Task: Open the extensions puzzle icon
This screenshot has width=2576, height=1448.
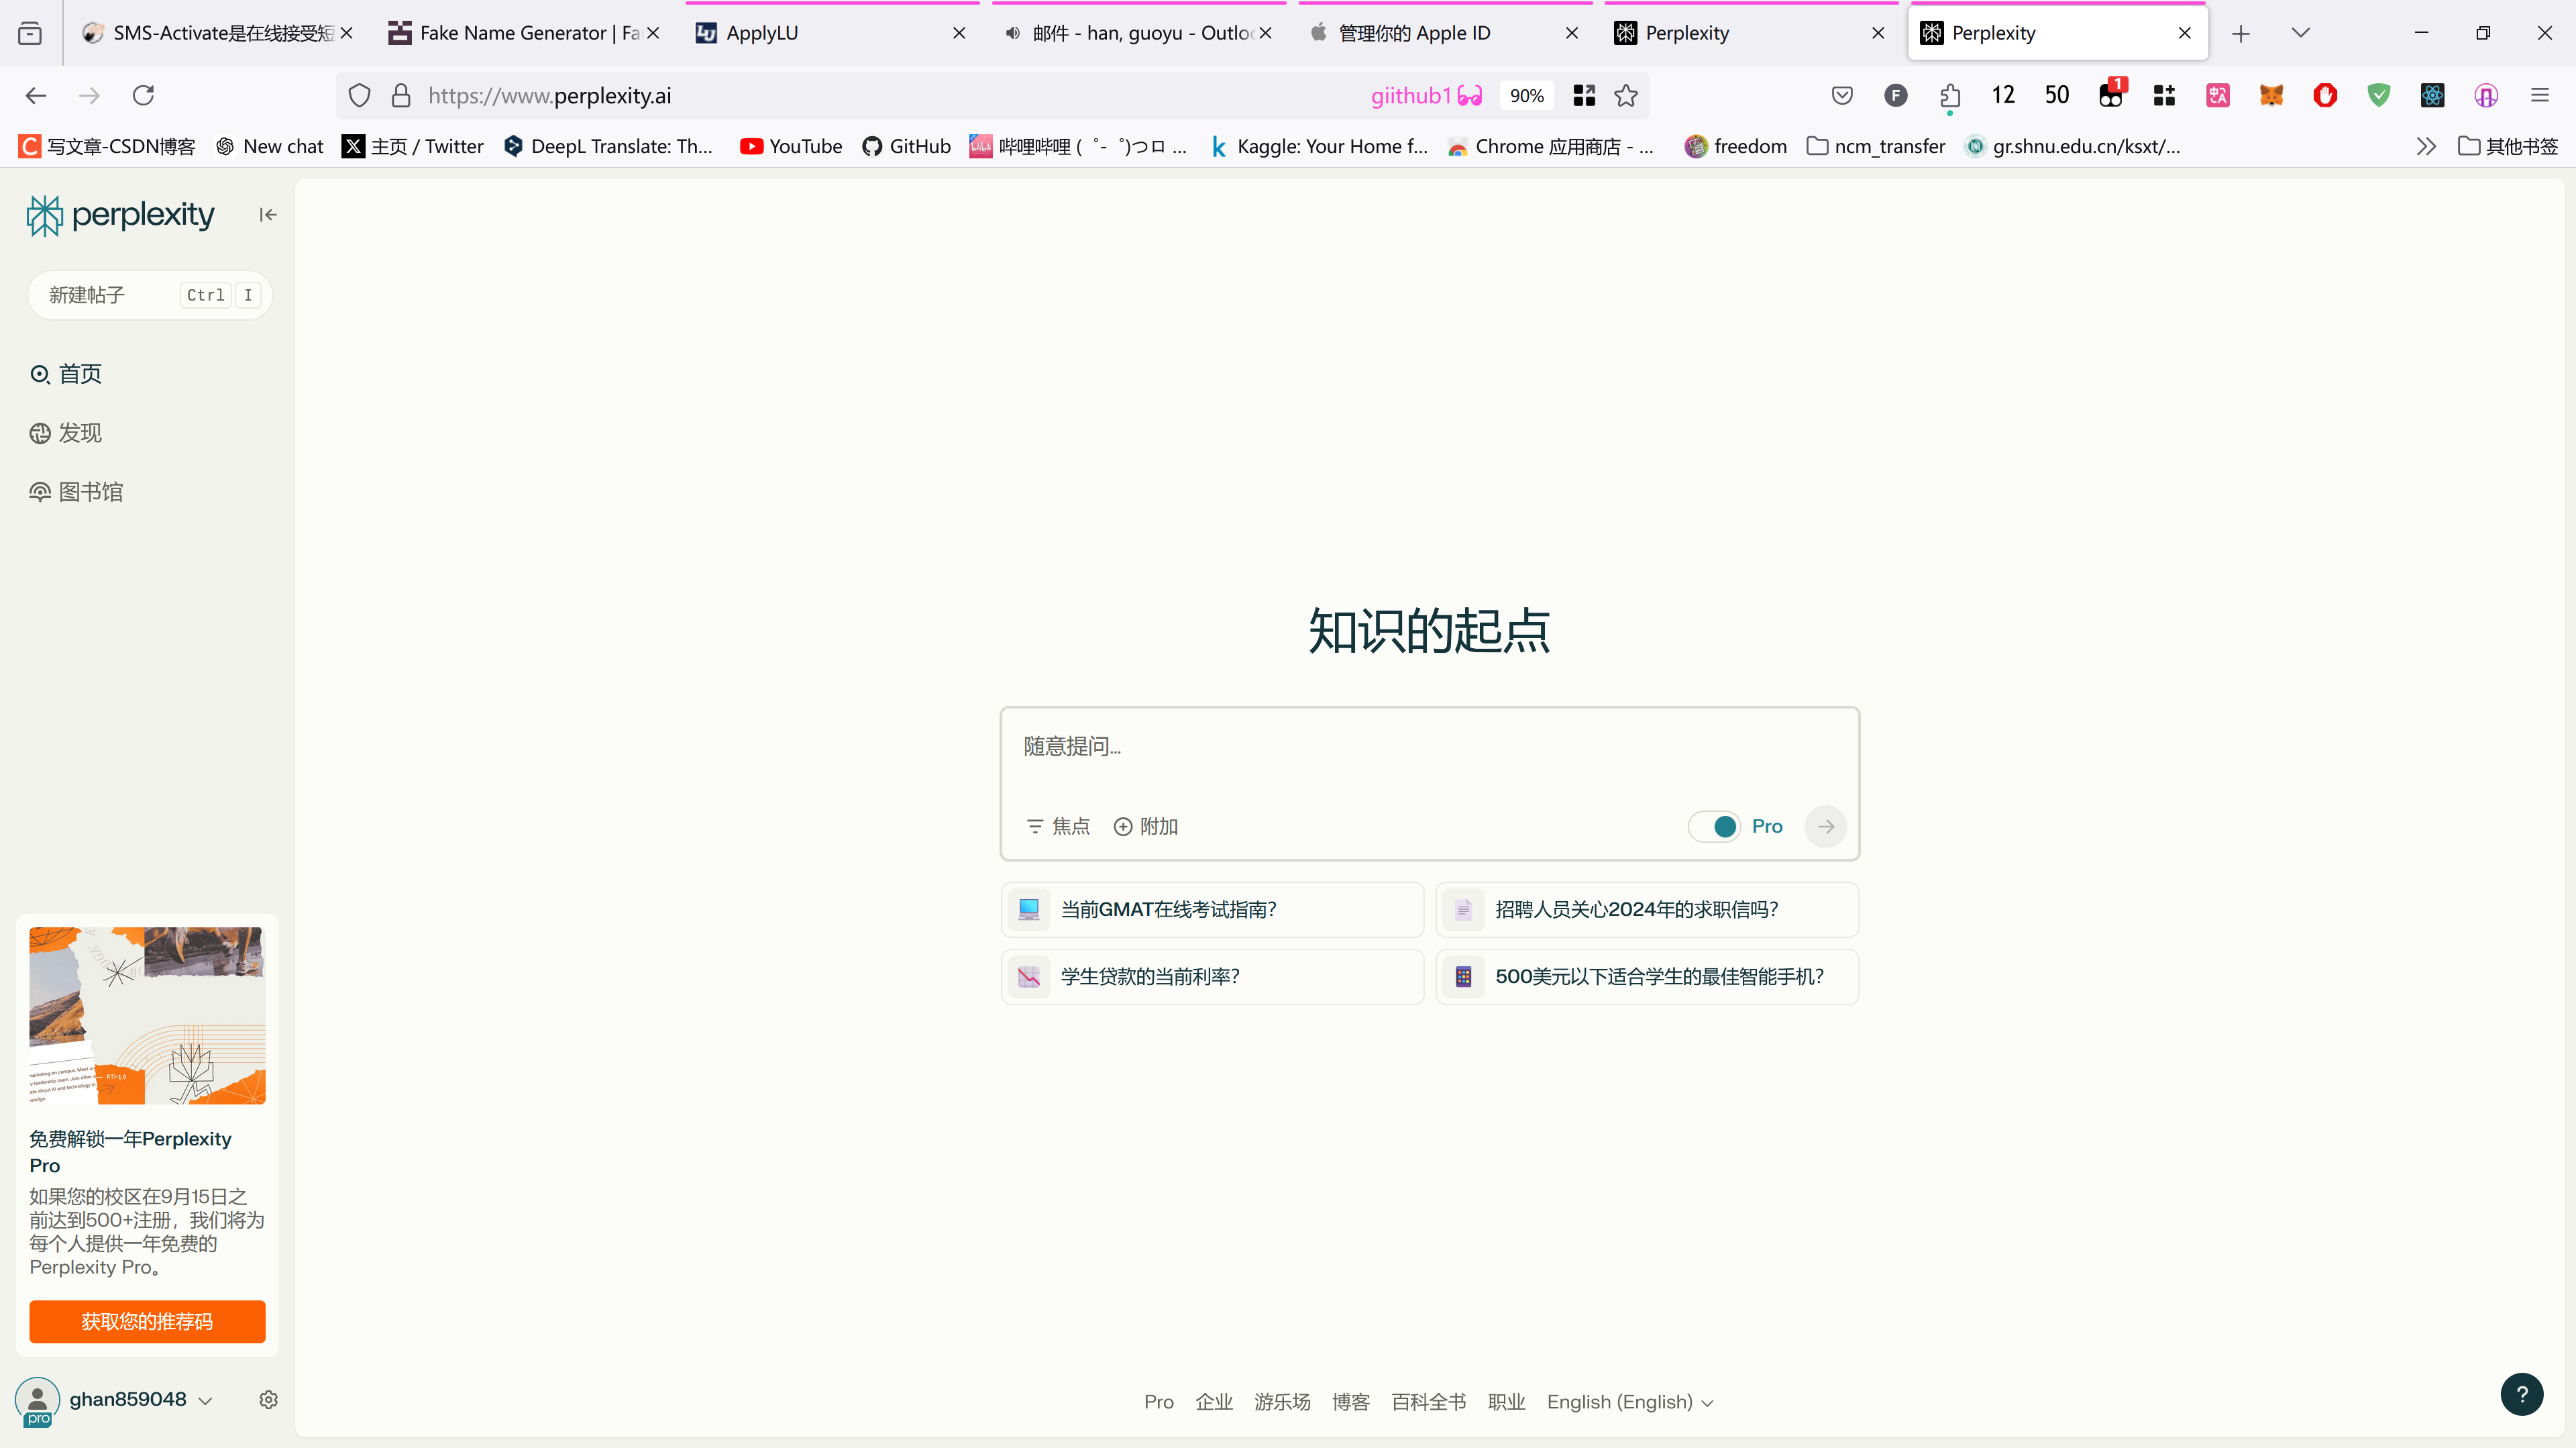Action: [x=1949, y=95]
